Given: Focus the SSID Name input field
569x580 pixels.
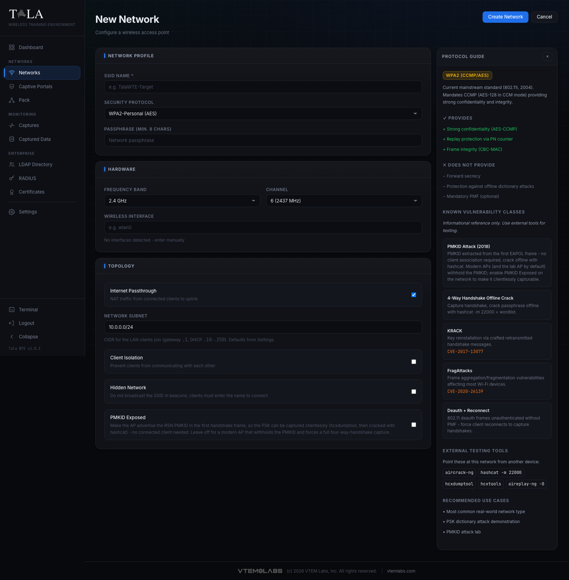Looking at the screenshot, I should [x=263, y=87].
